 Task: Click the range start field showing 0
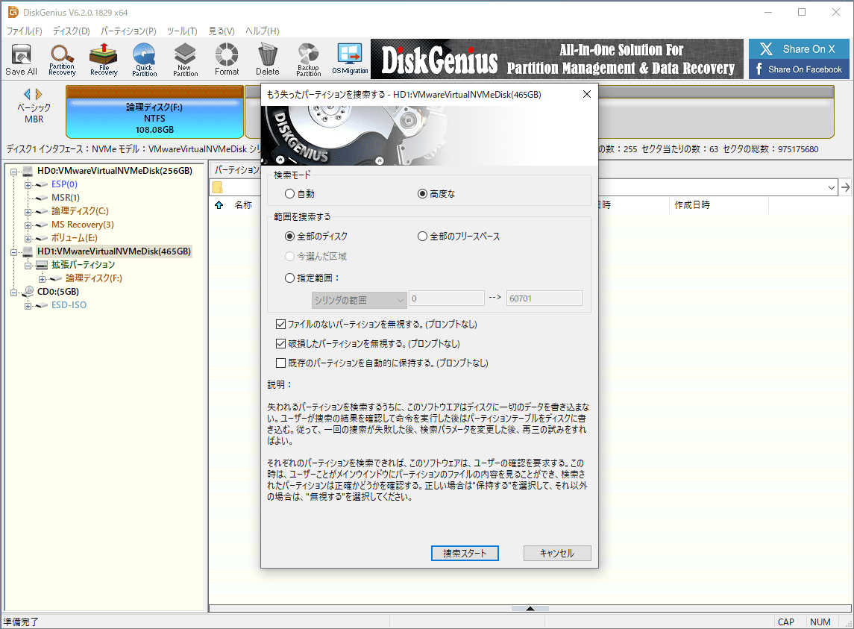click(447, 298)
